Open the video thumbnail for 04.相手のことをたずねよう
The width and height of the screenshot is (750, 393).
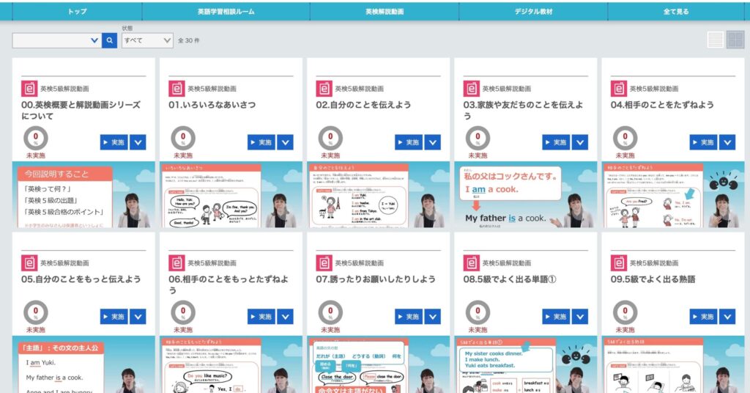[x=672, y=195]
